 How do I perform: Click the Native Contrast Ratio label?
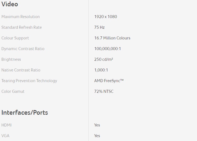click(21, 70)
